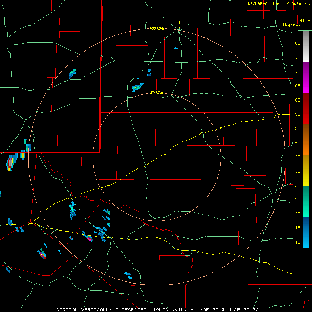Click the gray-core storm cell at the left edge
The width and height of the screenshot is (312, 312).
[x=10, y=162]
